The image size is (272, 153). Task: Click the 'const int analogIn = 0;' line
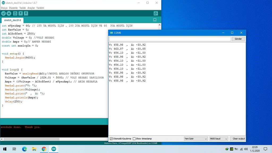20,46
